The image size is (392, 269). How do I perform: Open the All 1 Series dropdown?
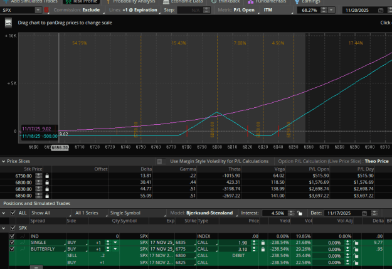click(90, 213)
